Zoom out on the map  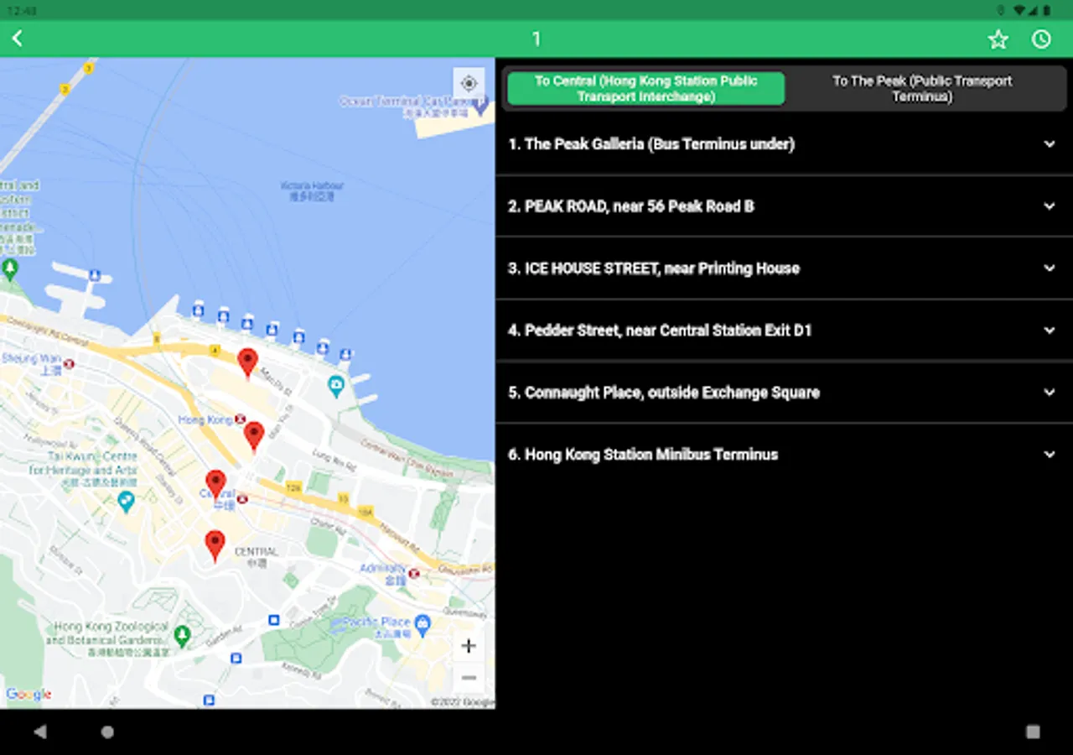point(469,678)
